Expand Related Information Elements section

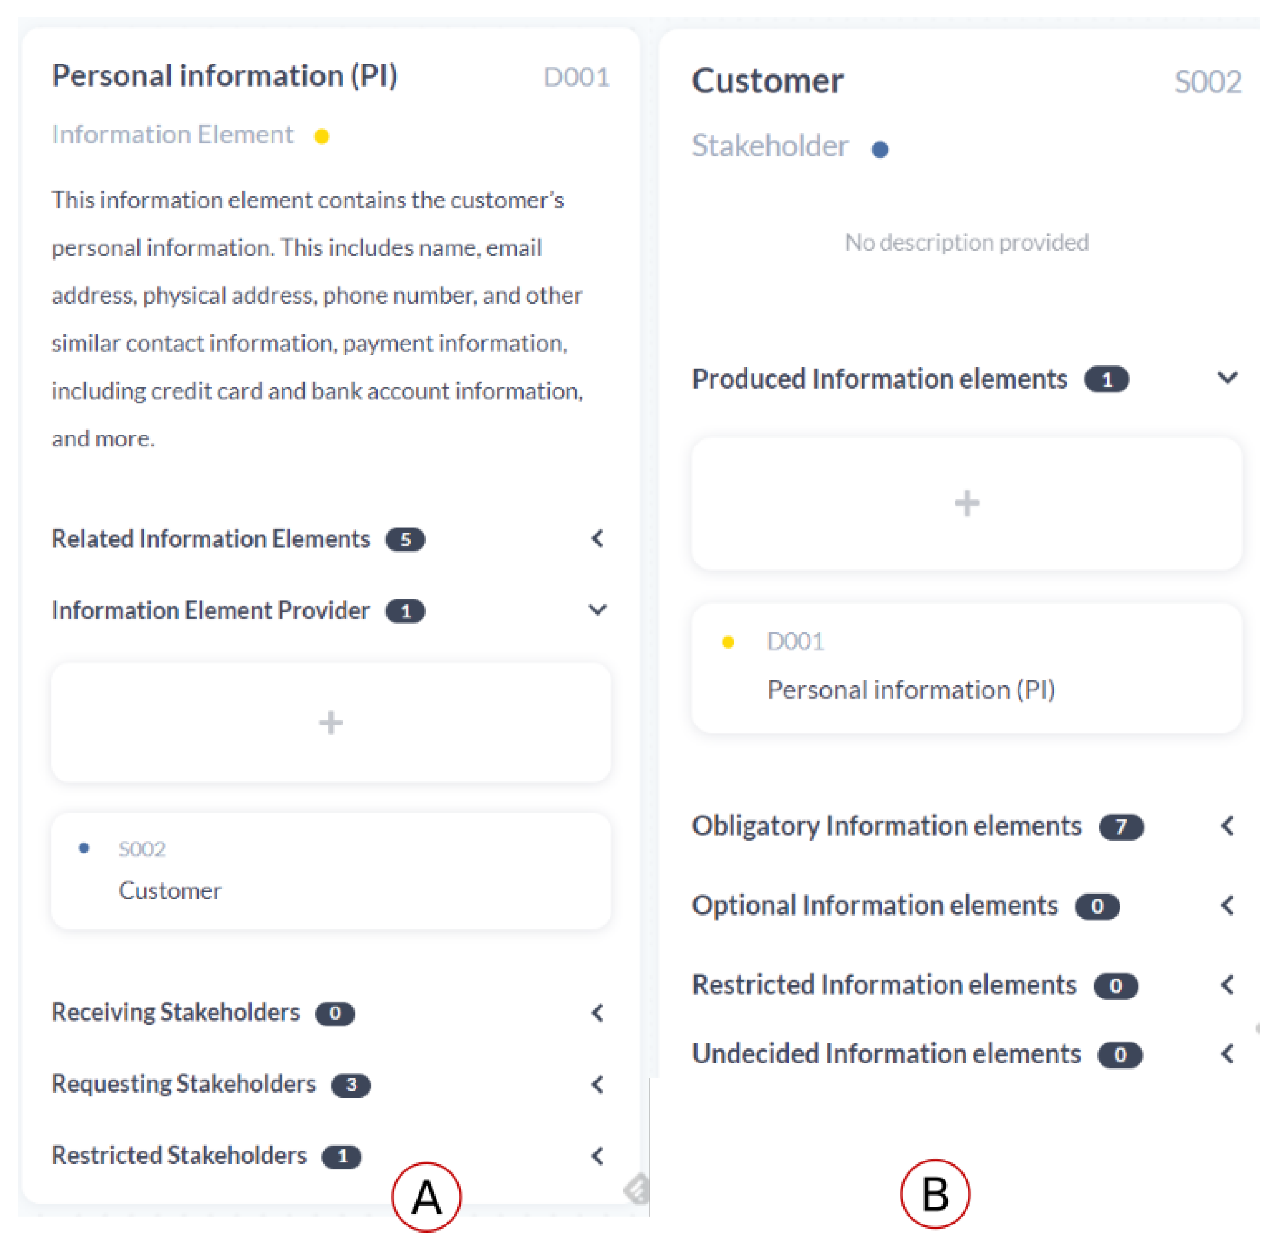click(x=598, y=539)
